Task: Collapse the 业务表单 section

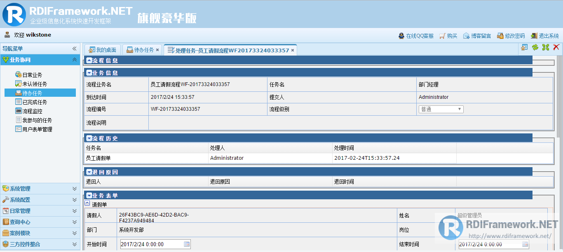Action: 89,196
